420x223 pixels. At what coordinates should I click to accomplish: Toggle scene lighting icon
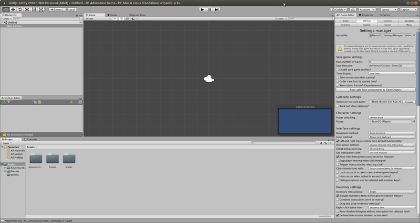pos(121,19)
